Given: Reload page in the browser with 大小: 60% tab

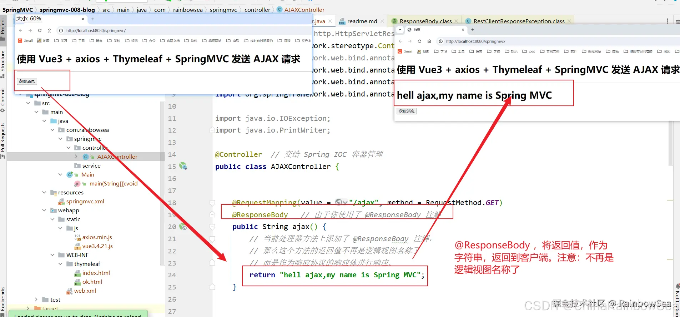Looking at the screenshot, I should point(40,30).
